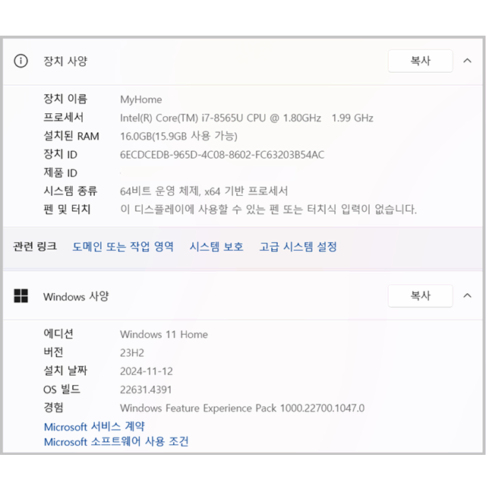Collapse the 장치 사양 section chevron

467,61
